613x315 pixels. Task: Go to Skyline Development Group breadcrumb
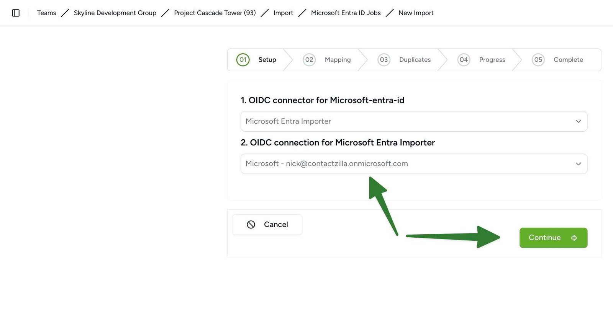(115, 13)
